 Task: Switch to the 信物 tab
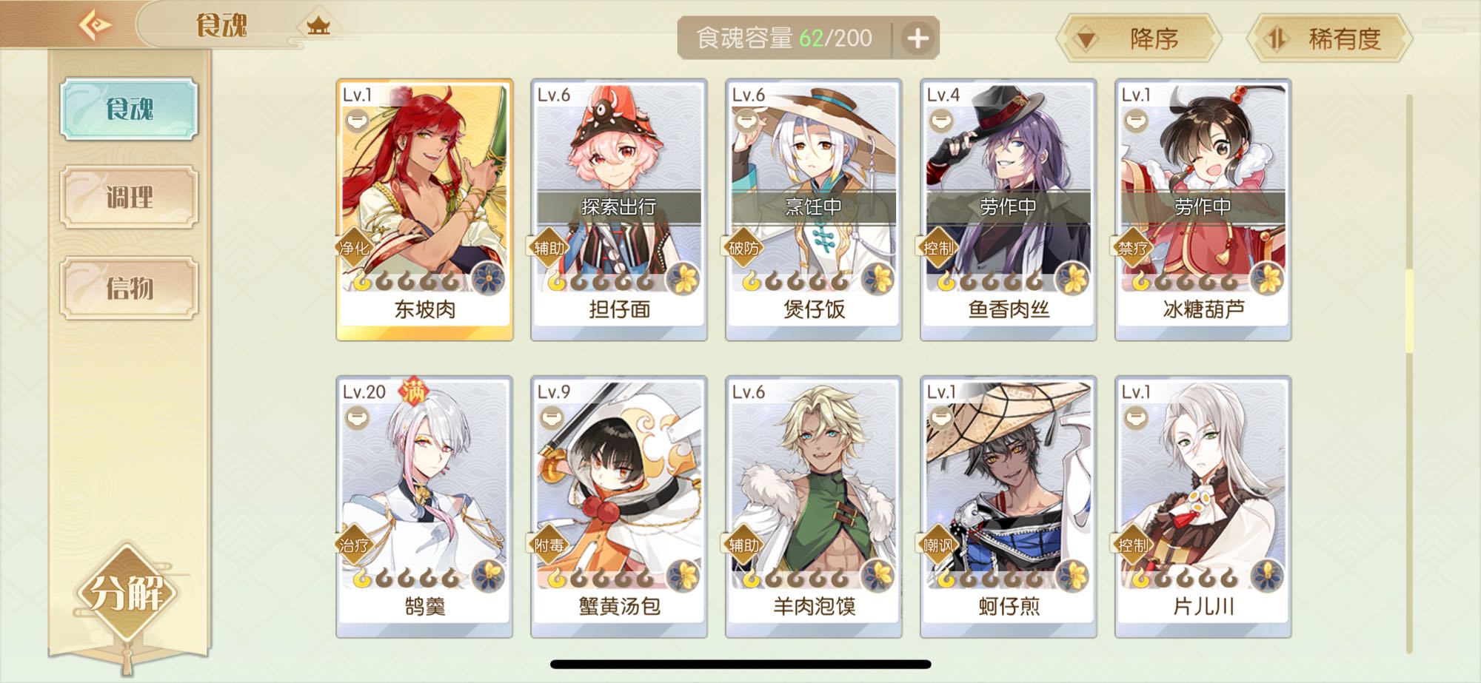pos(130,288)
